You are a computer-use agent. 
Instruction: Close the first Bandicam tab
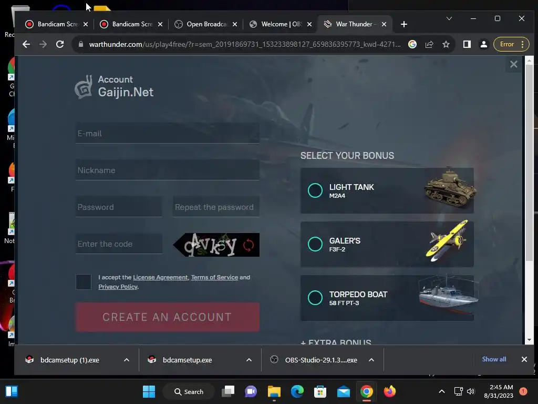click(86, 24)
